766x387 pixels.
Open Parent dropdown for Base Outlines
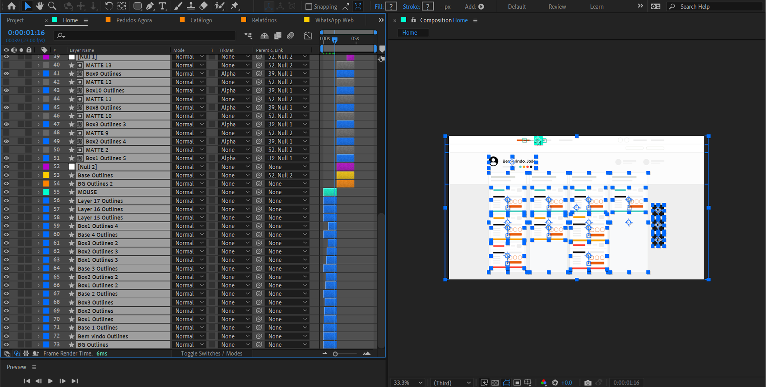pos(288,175)
